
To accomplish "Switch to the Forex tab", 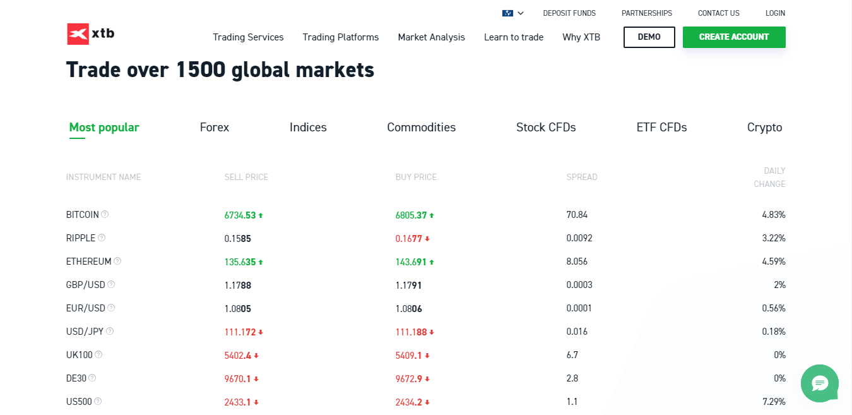I will tap(215, 128).
